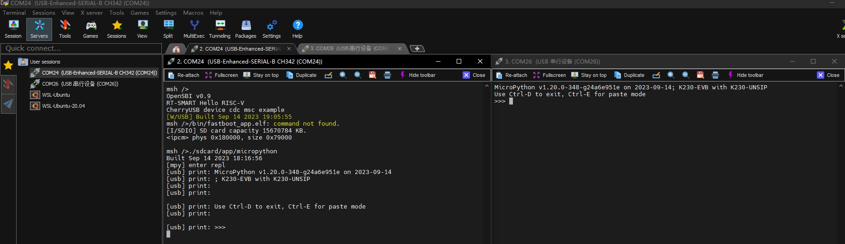Close the COM26 session tab
Screen dimensions: 845x244
click(400, 49)
